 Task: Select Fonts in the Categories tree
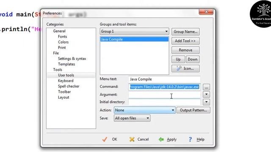(x=62, y=37)
